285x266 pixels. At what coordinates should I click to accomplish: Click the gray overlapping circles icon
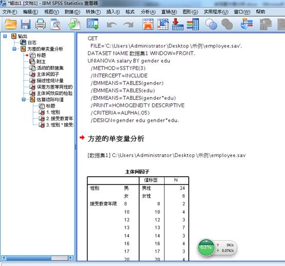[227, 24]
